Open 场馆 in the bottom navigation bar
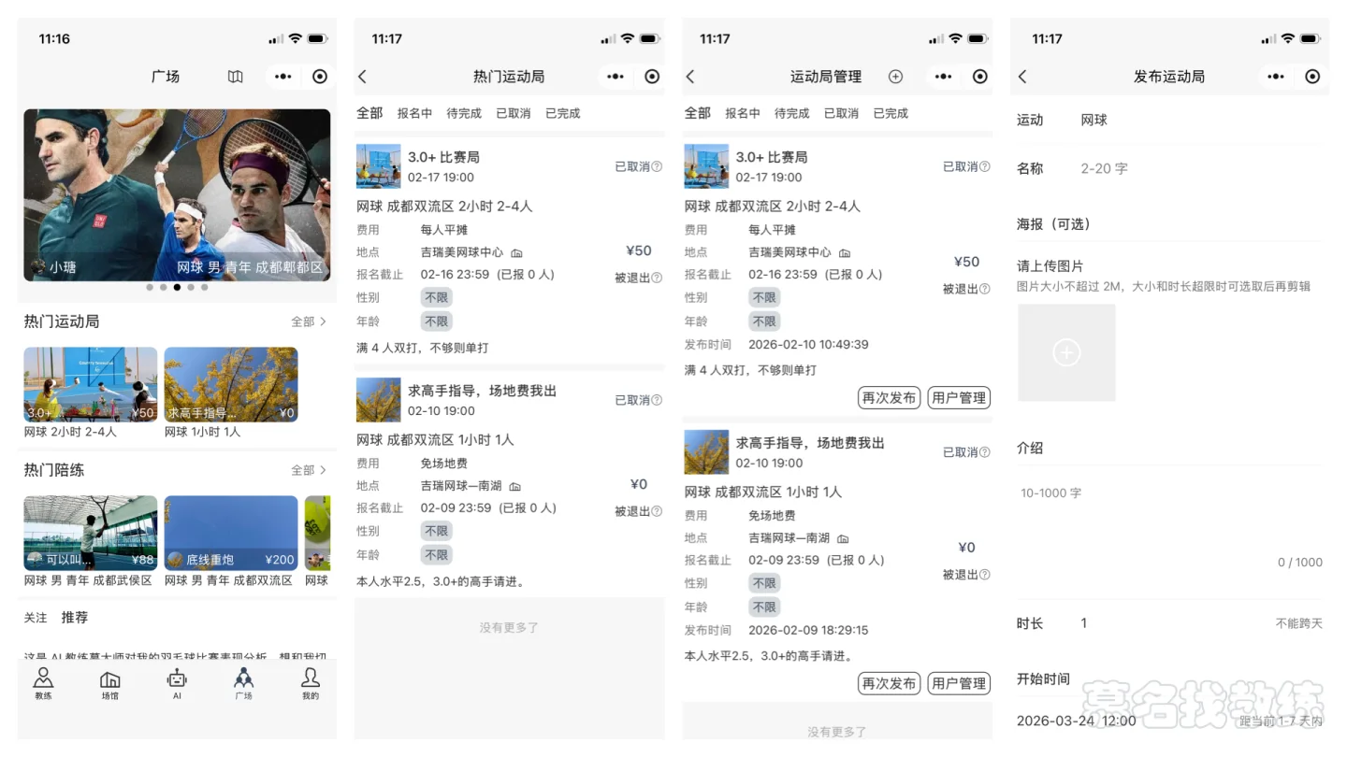 pyautogui.click(x=110, y=682)
